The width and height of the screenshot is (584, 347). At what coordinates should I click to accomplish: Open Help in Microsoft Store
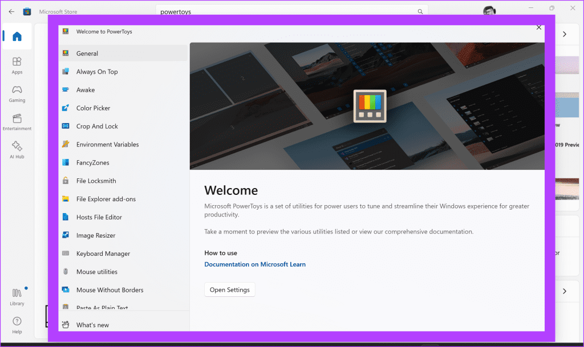point(17,325)
